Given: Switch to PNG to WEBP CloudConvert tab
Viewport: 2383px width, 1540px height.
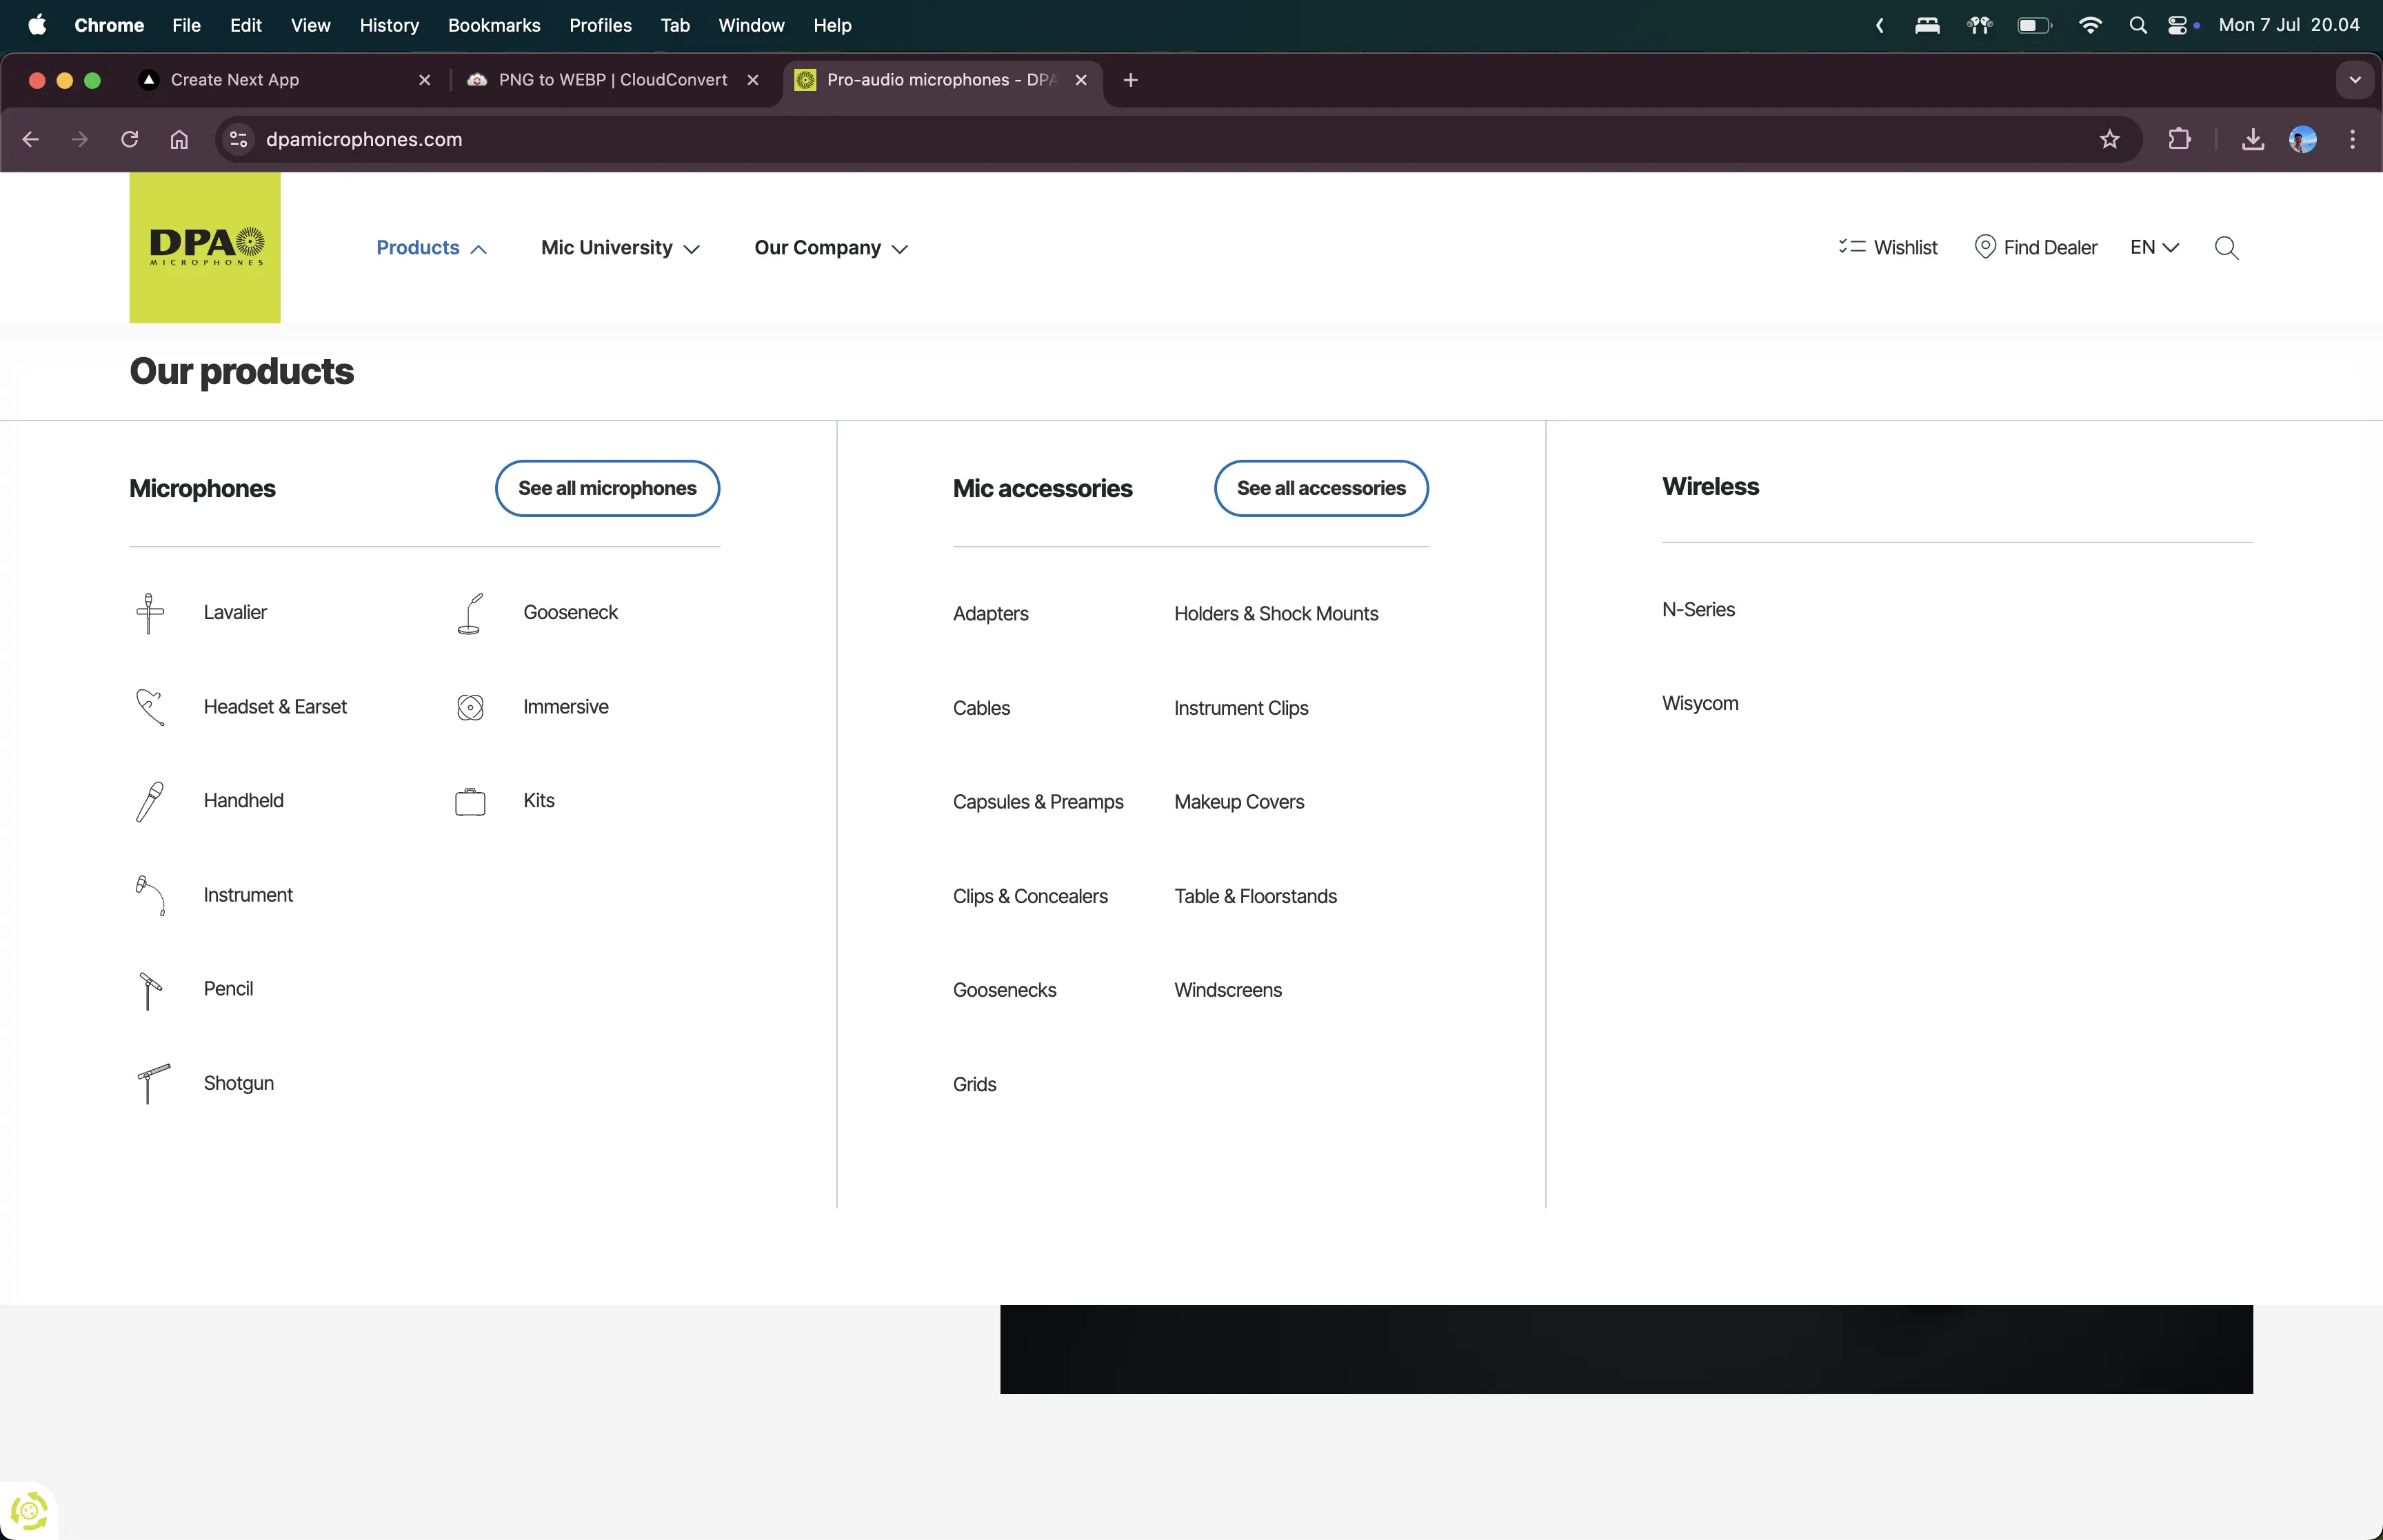Looking at the screenshot, I should click(612, 80).
